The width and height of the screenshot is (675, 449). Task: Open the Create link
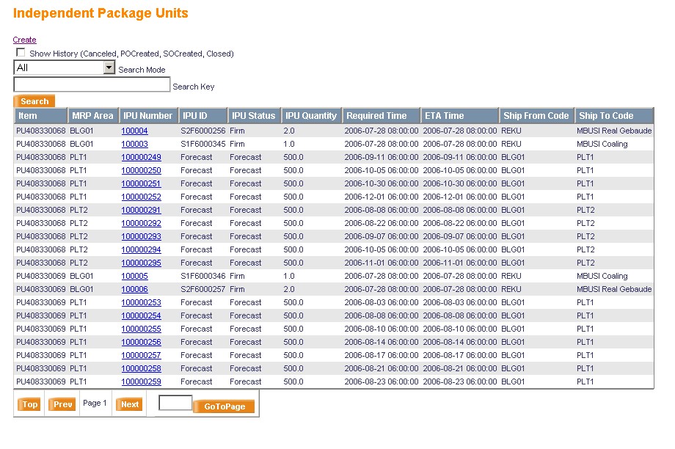[x=24, y=40]
